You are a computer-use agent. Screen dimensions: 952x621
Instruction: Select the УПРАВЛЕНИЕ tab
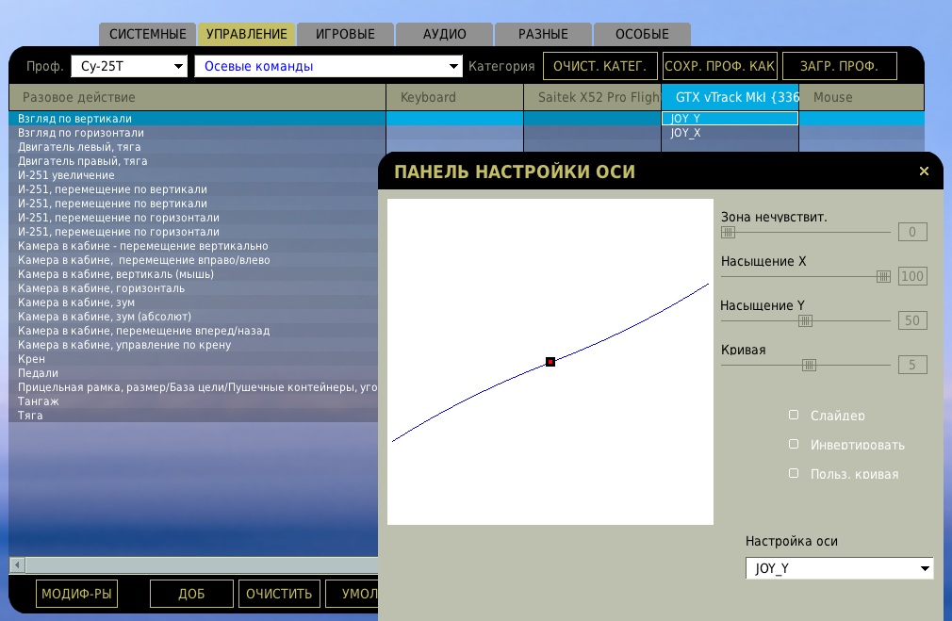point(247,34)
